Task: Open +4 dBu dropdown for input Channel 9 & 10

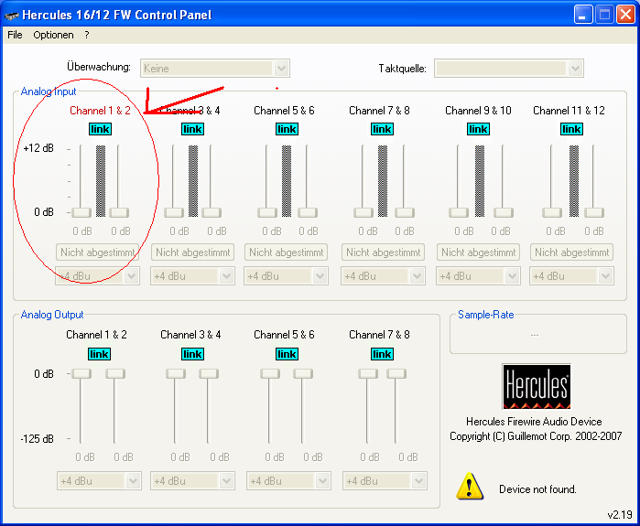Action: [478, 276]
